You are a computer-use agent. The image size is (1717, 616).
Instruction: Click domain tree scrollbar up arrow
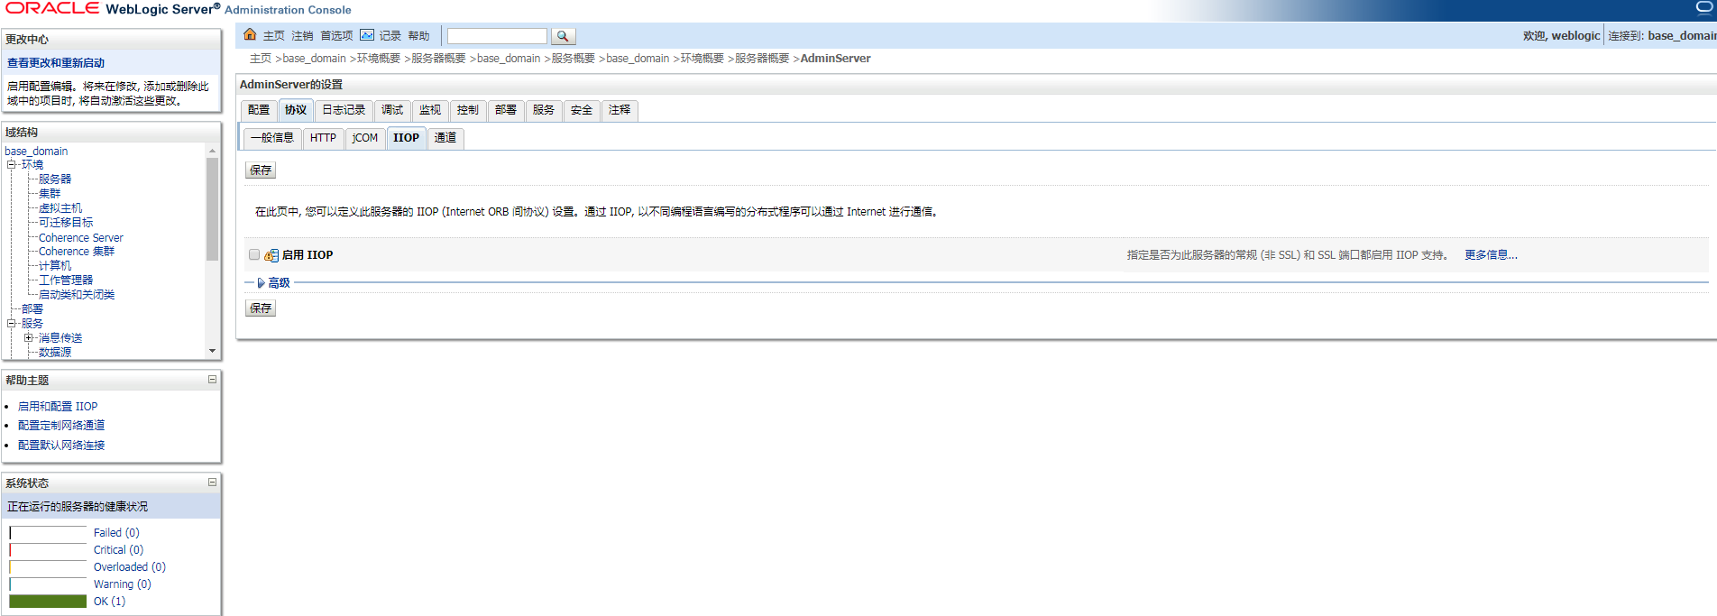(x=213, y=151)
